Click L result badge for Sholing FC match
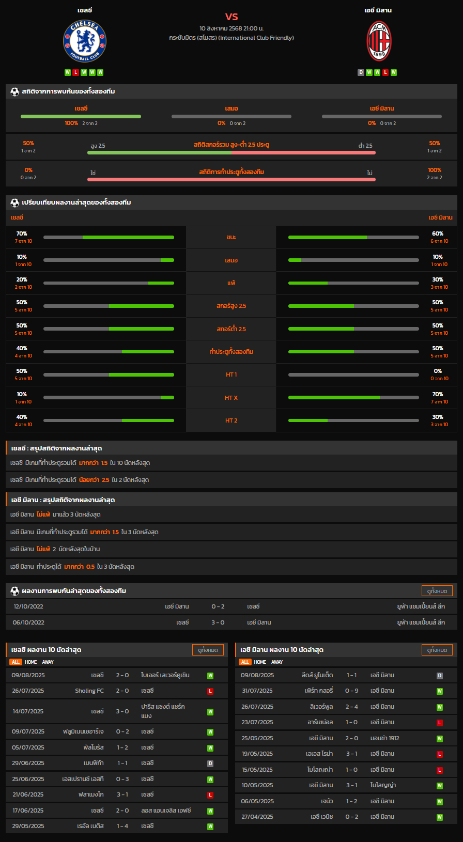This screenshot has height=842, width=463. (210, 691)
